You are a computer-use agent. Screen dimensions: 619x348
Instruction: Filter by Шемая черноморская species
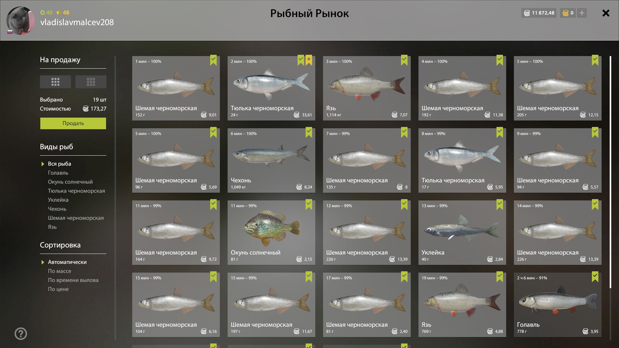click(x=76, y=218)
